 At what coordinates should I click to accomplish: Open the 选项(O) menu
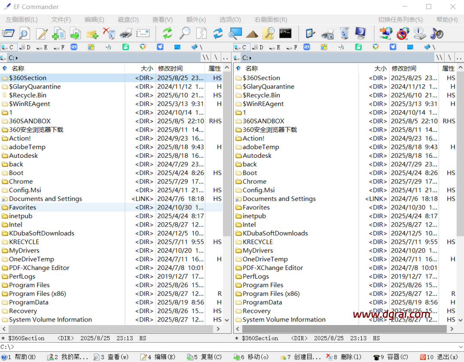coord(230,20)
